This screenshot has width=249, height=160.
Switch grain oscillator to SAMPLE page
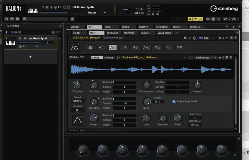tap(109, 58)
